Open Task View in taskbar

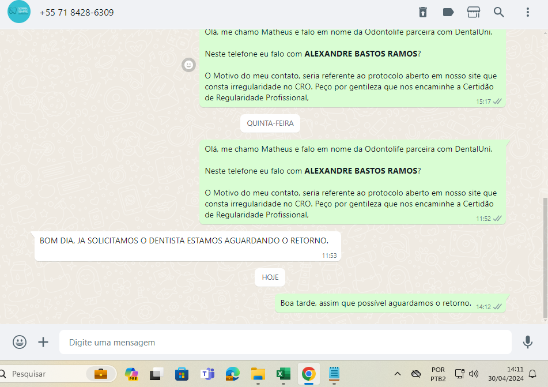(156, 374)
